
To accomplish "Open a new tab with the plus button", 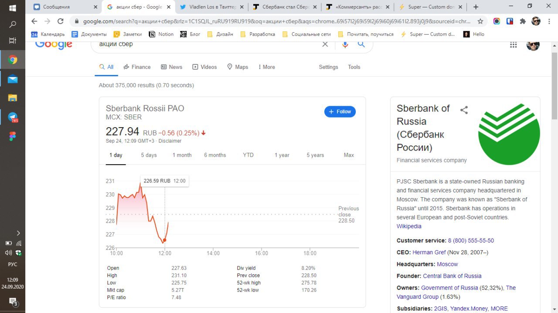I will click(x=476, y=7).
